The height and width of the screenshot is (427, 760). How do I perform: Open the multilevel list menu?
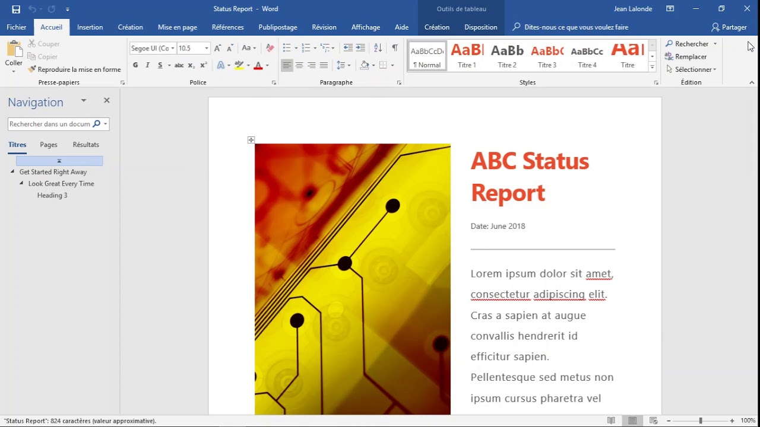(x=327, y=48)
